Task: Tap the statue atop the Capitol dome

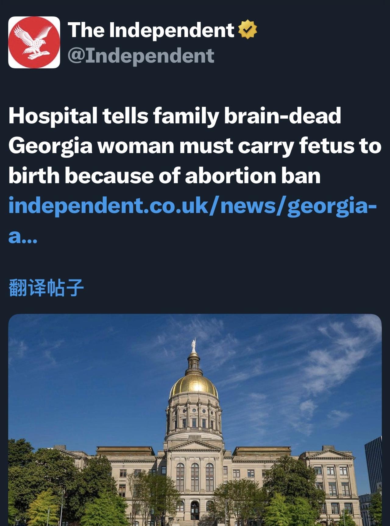Action: (193, 345)
